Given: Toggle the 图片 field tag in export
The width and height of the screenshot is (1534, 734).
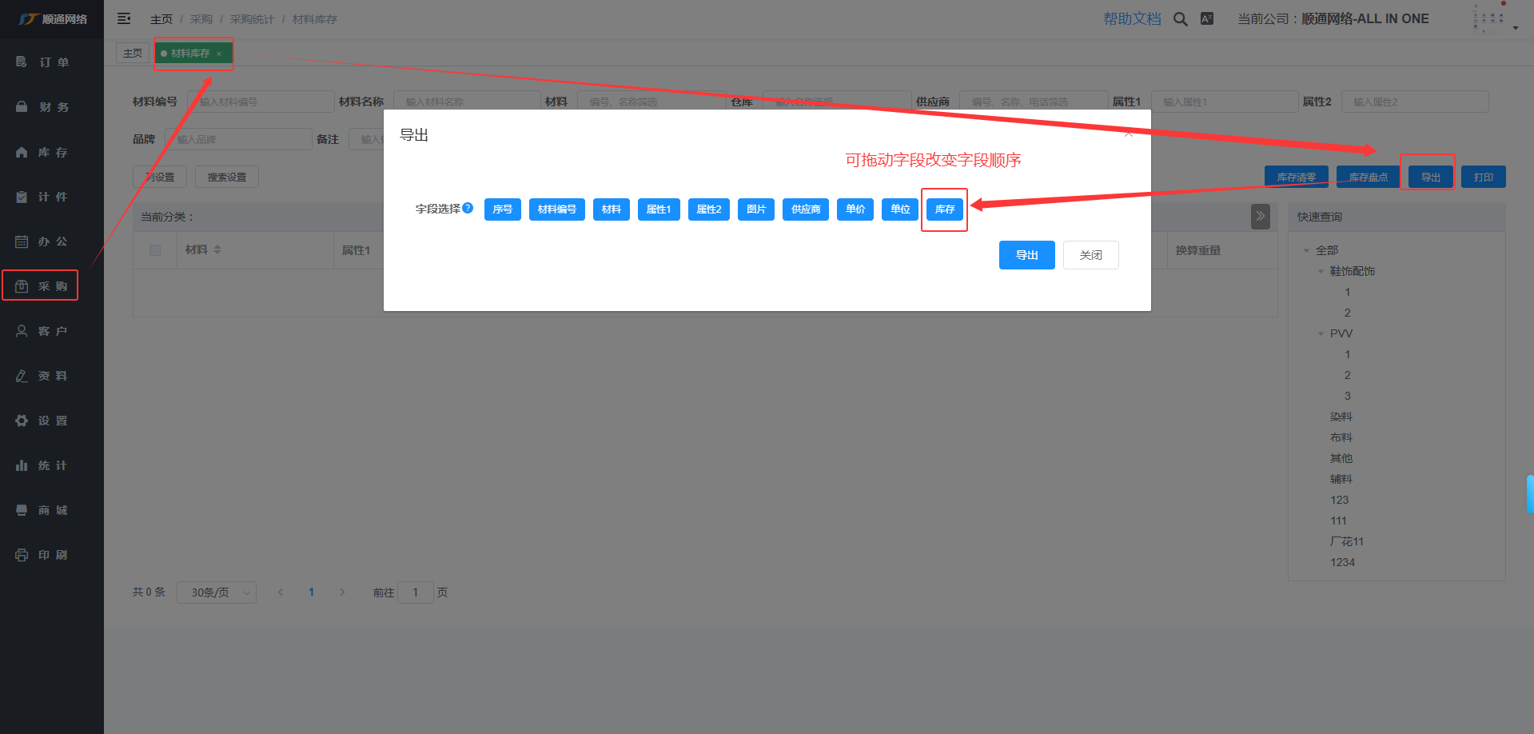Looking at the screenshot, I should pyautogui.click(x=755, y=209).
